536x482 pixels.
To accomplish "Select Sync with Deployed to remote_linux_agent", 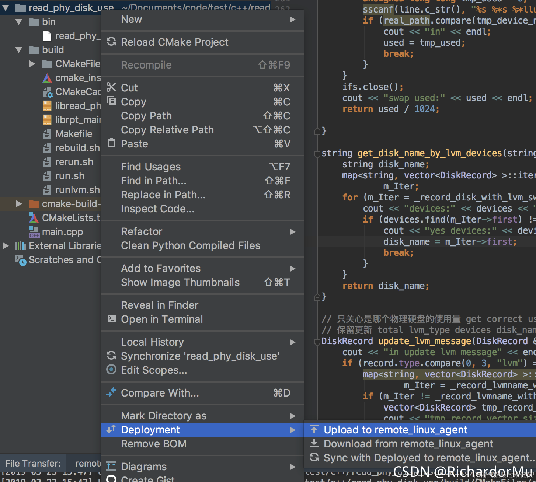I will pyautogui.click(x=420, y=458).
